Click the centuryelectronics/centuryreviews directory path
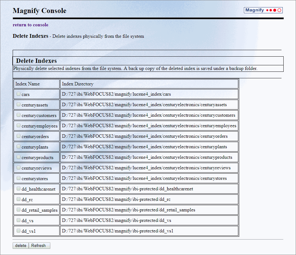The height and width of the screenshot is (255, 296). (x=146, y=168)
